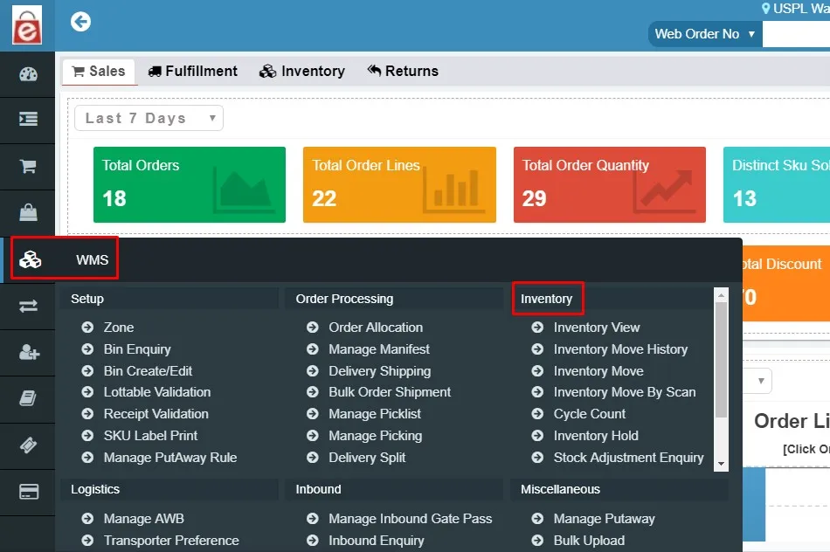Open the journal book icon in sidebar
The width and height of the screenshot is (830, 552).
click(28, 398)
